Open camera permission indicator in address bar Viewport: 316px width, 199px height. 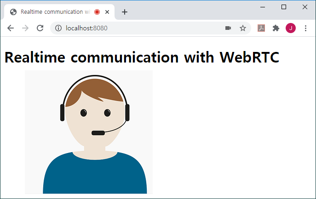pyautogui.click(x=228, y=28)
